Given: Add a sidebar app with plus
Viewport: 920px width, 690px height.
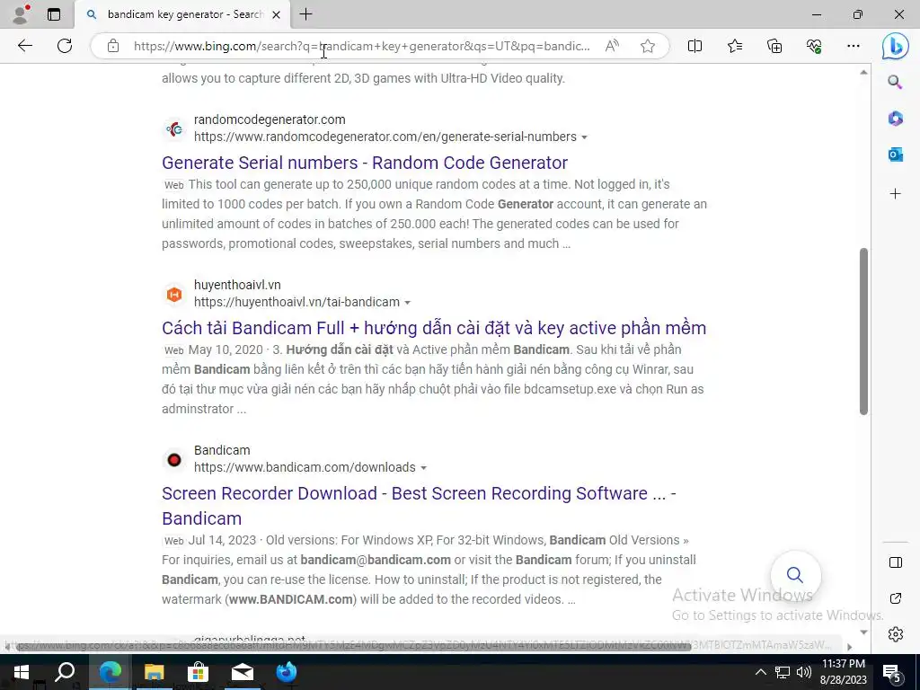Looking at the screenshot, I should pyautogui.click(x=896, y=194).
